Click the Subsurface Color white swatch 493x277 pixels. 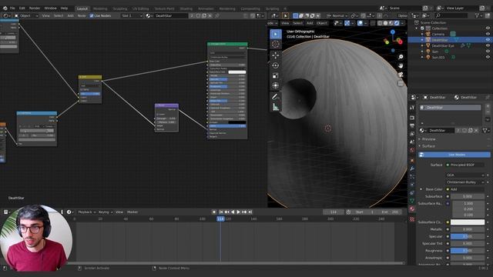(468, 222)
